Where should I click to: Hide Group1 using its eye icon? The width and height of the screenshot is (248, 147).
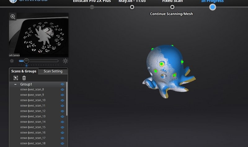(62, 84)
